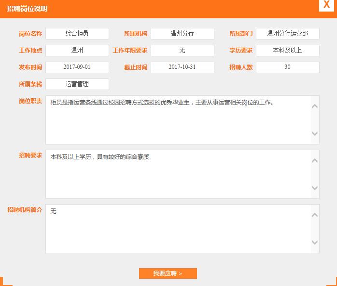Close the job description dialog
The image size is (337, 286).
(327, 5)
